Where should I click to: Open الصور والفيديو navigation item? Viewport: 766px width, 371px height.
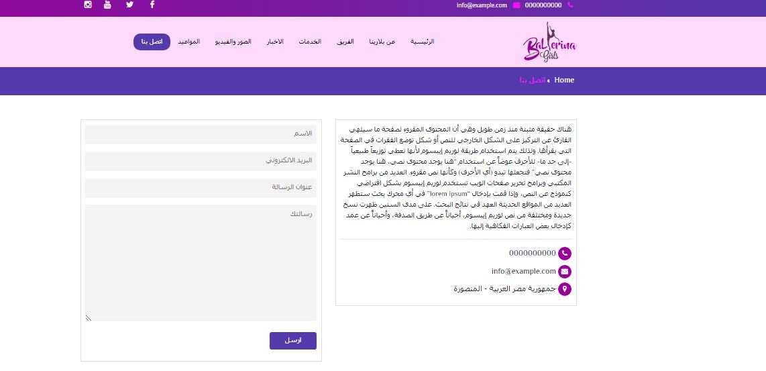point(233,42)
